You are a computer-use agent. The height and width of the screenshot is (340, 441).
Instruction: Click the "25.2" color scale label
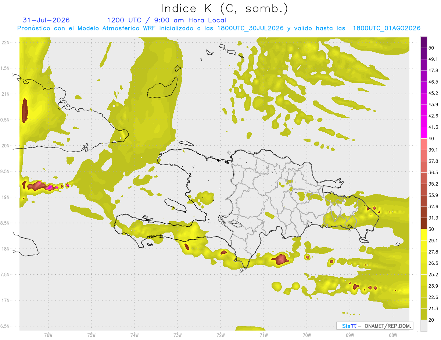click(x=433, y=275)
